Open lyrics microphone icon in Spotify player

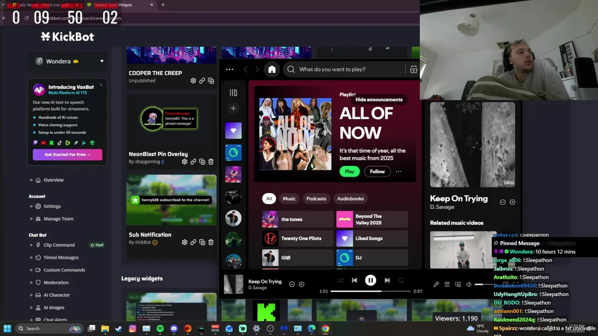[x=436, y=284]
